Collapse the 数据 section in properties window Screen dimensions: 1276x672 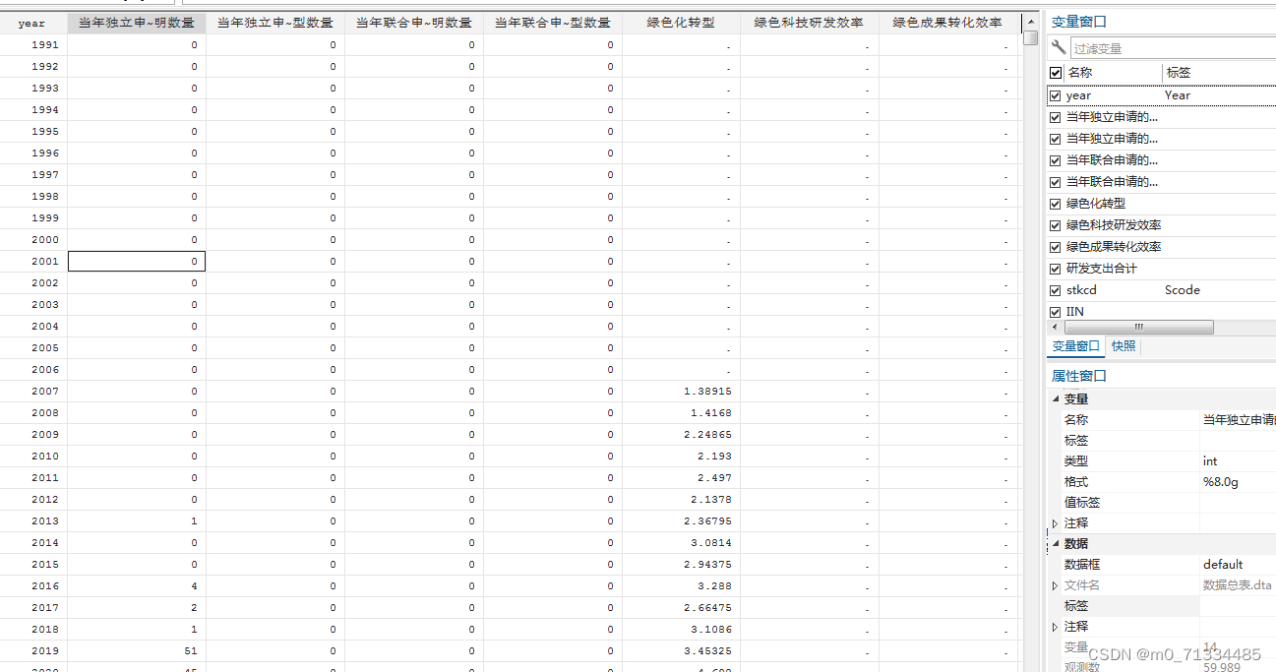click(x=1056, y=544)
